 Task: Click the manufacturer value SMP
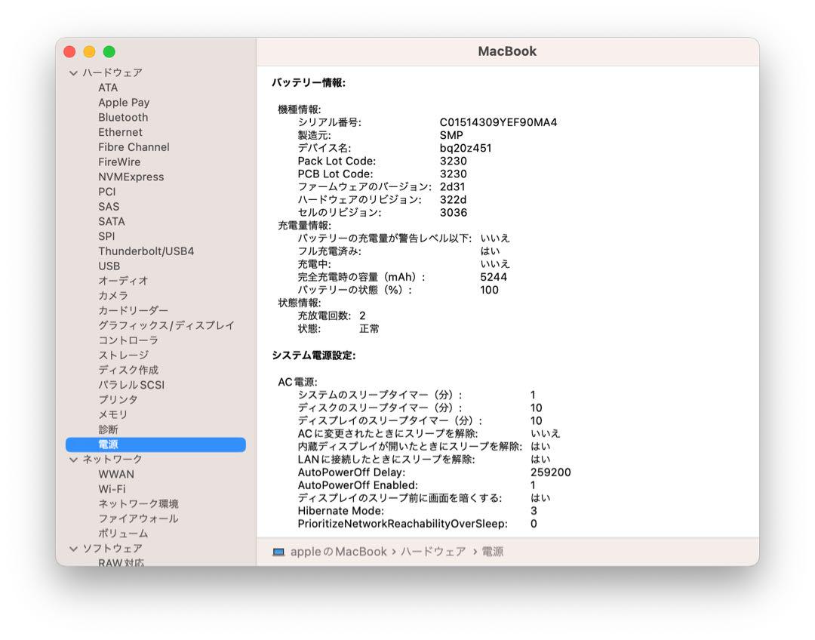(451, 135)
